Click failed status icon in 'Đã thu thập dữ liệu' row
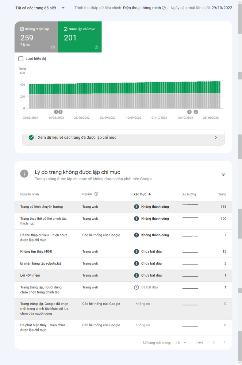 click(137, 235)
